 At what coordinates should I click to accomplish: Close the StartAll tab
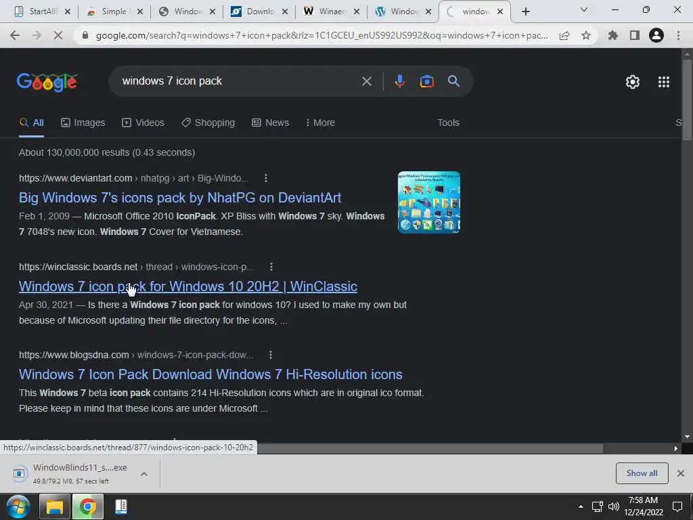(x=68, y=12)
